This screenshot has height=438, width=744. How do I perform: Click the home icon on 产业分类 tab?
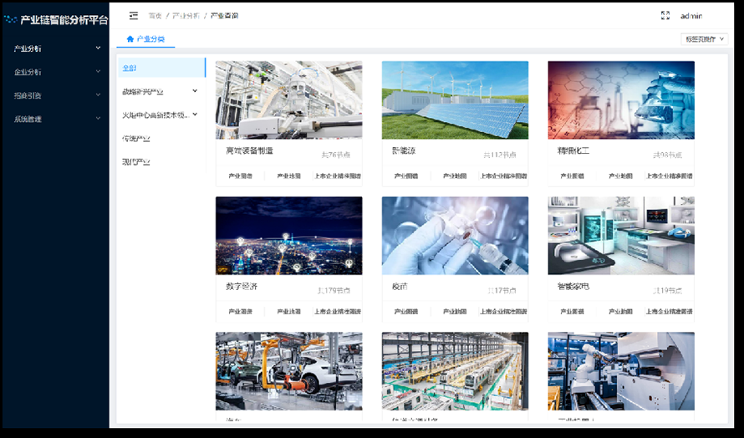tap(130, 39)
